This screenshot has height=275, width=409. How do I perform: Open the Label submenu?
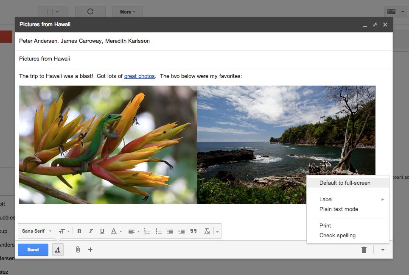tap(348, 199)
